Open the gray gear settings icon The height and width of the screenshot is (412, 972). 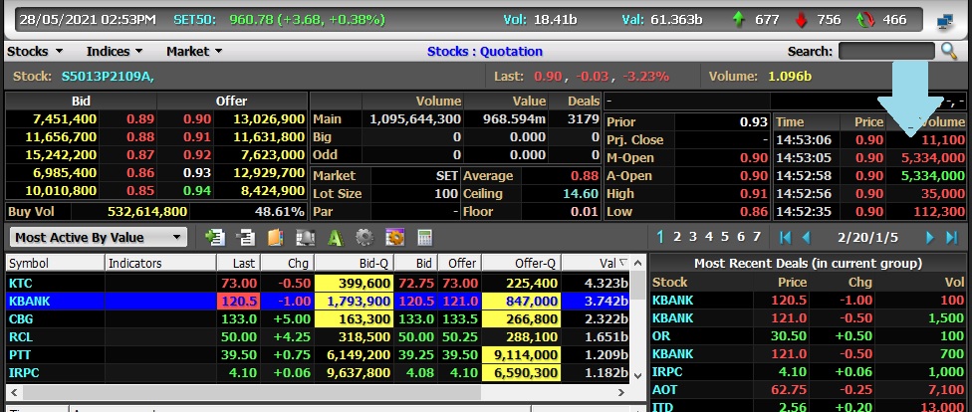[x=364, y=237]
